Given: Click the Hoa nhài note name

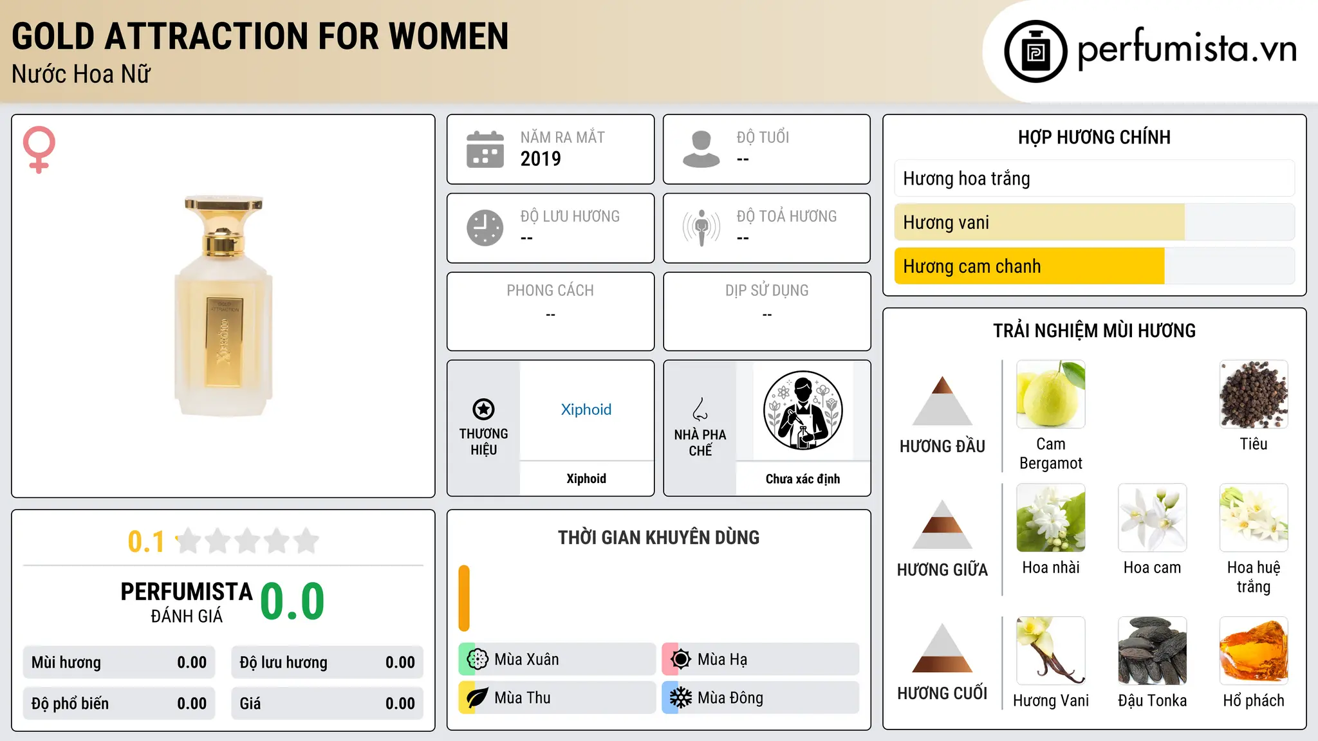Looking at the screenshot, I should coord(1051,567).
